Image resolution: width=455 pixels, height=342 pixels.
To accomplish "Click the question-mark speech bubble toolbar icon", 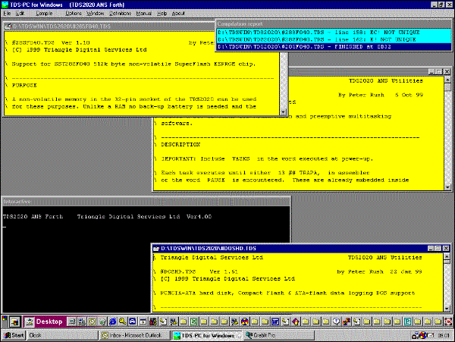I will pos(336,322).
